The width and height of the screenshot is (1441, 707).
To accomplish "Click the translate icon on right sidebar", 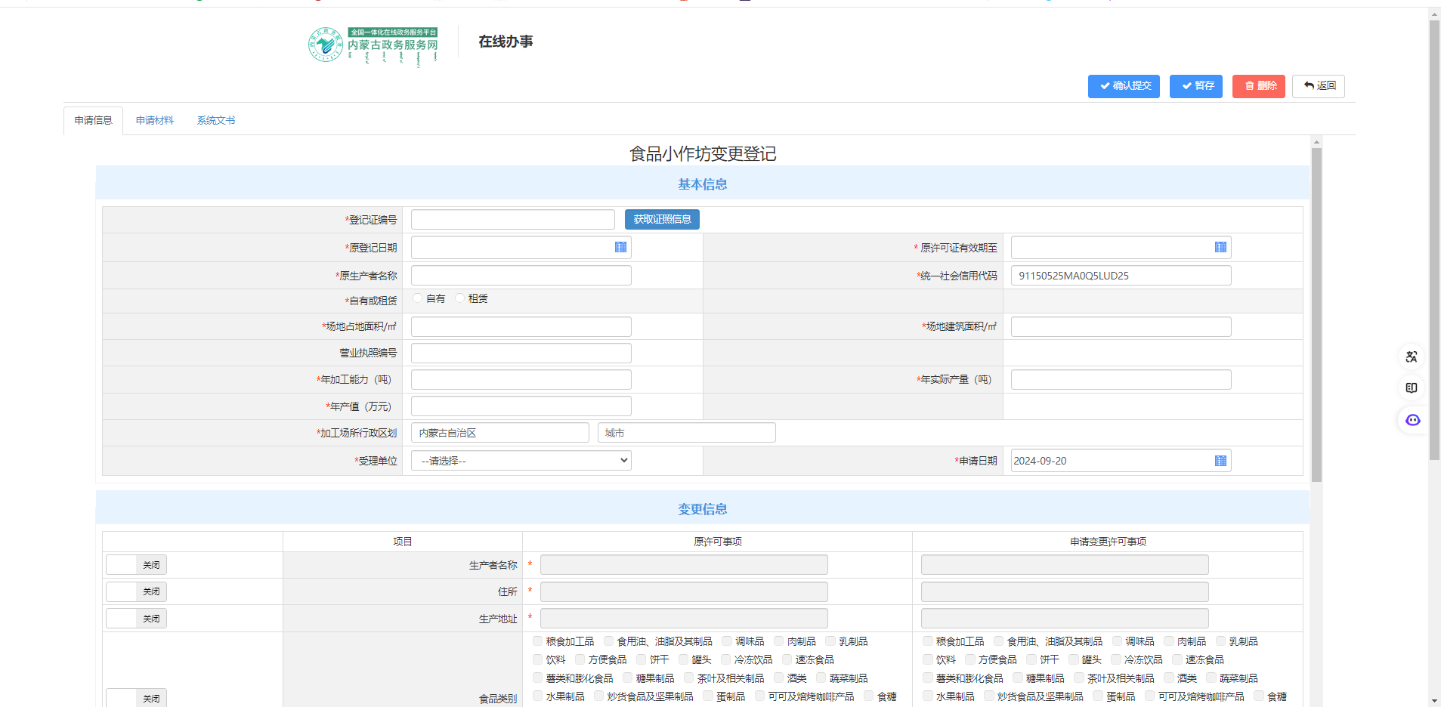I will click(1412, 357).
